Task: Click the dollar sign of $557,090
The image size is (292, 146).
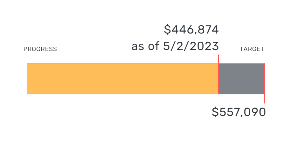Action: (x=215, y=112)
